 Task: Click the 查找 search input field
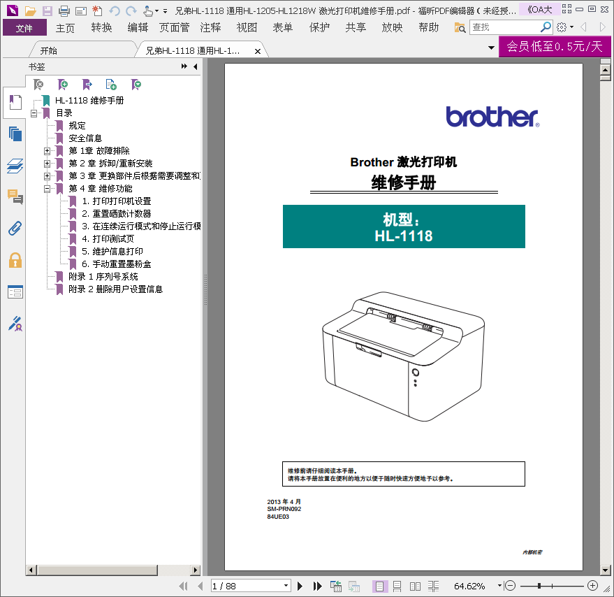pyautogui.click(x=505, y=27)
